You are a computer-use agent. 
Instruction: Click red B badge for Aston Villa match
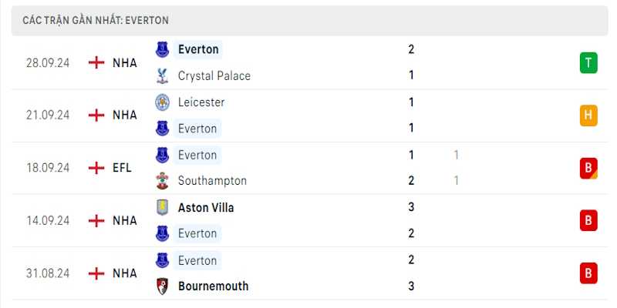588,220
